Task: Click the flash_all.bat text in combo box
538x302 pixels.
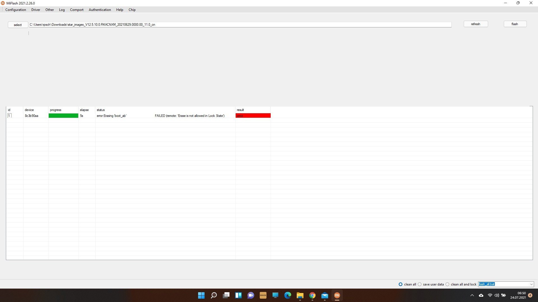Action: pos(487,284)
